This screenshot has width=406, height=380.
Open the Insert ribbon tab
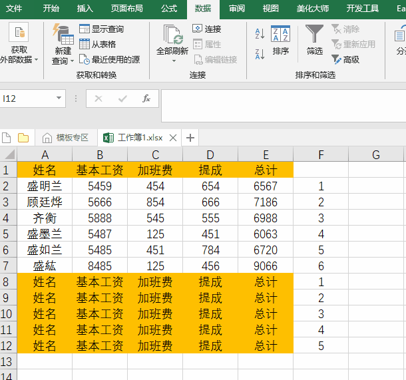pos(85,9)
